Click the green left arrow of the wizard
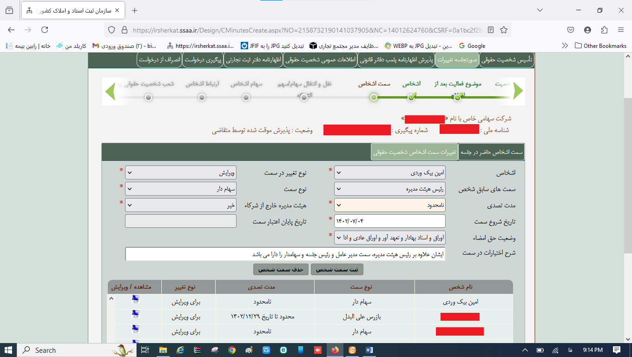 point(111,91)
